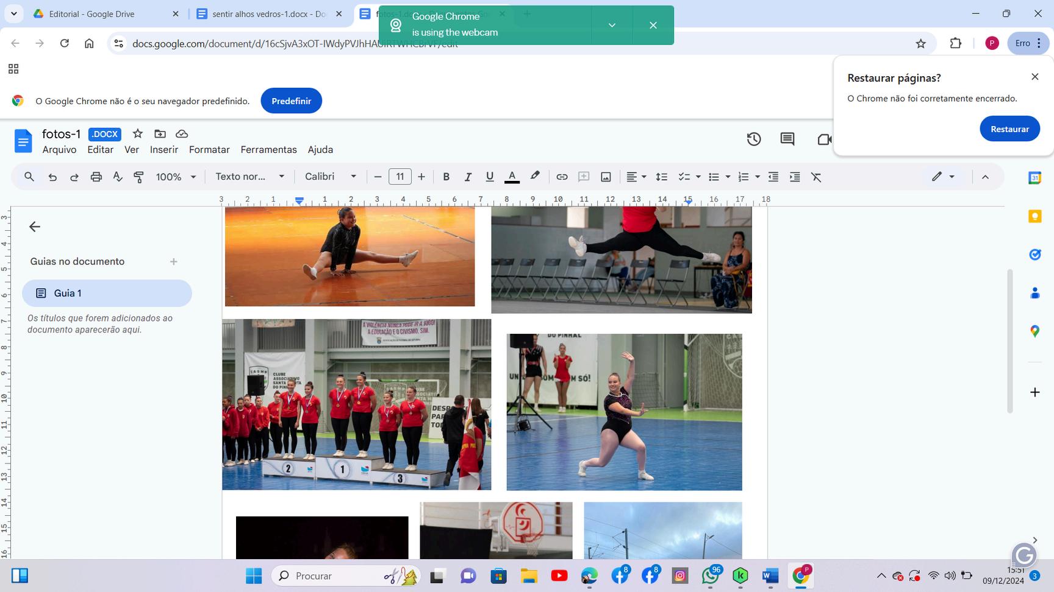This screenshot has width=1054, height=592.
Task: Toggle italic formatting
Action: point(468,177)
